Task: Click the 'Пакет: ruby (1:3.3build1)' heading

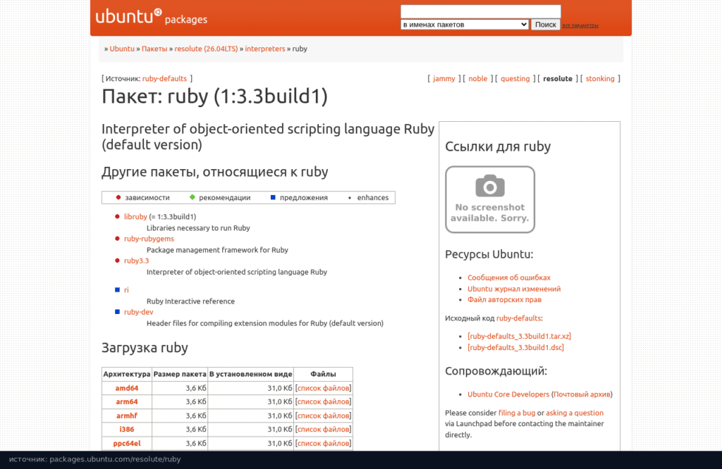Action: coord(214,96)
